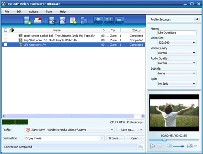Click the CPU usage graph
This screenshot has width=203, height=154.
tap(15, 122)
